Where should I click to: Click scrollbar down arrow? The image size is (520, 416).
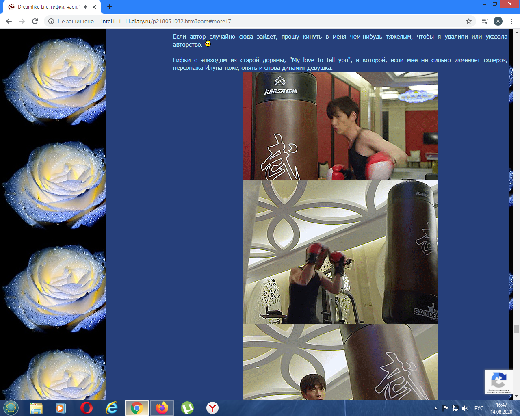click(x=516, y=396)
